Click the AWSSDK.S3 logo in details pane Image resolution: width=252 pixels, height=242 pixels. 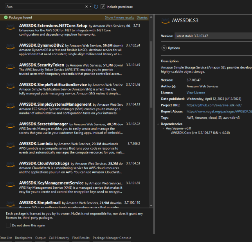[x=165, y=21]
